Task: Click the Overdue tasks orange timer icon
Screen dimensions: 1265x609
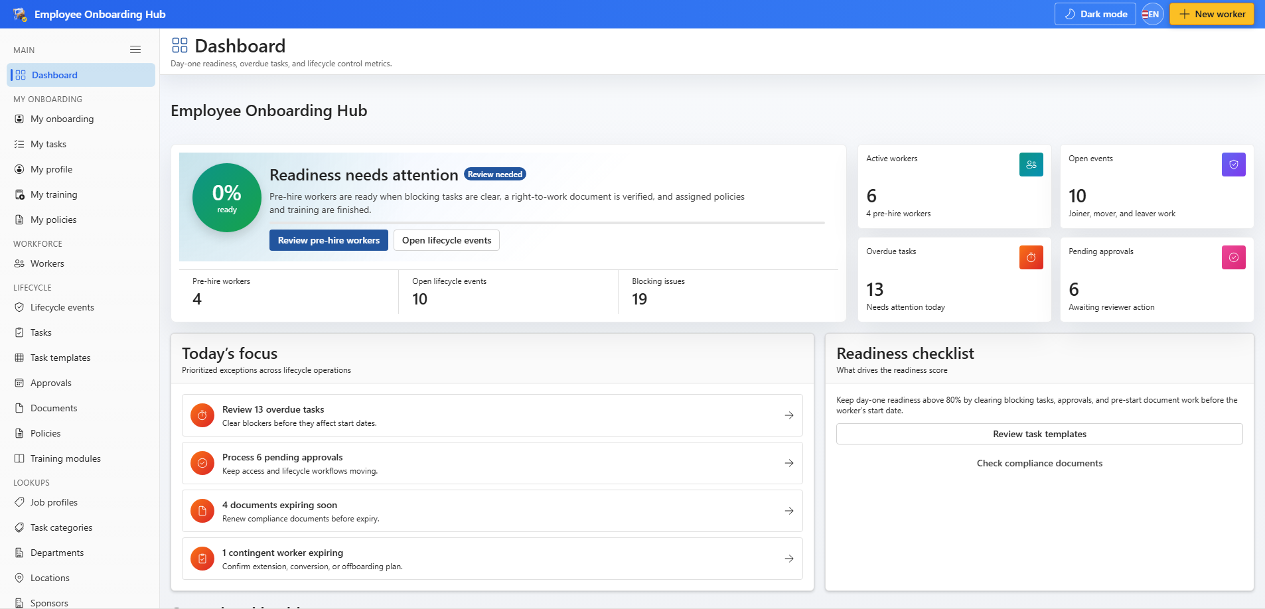Action: click(1031, 257)
